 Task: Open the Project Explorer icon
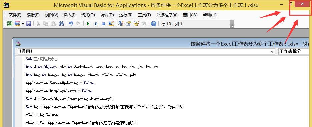121,24
